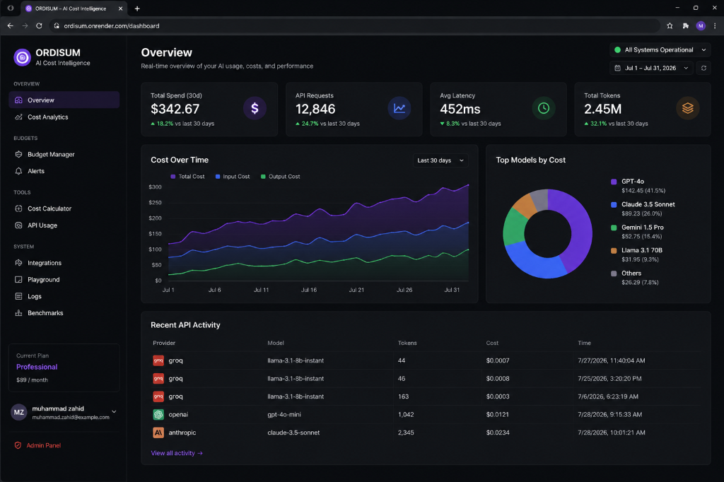The height and width of the screenshot is (482, 724).
Task: Open the Overview sidebar item
Action: point(64,100)
